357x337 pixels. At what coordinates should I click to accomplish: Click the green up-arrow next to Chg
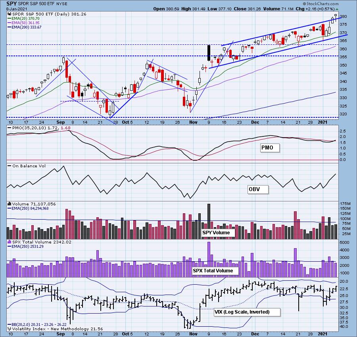point(337,9)
